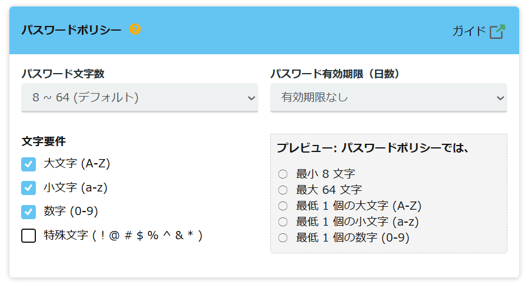528x284 pixels.
Task: Enable the 特殊文字 checkbox
Action: (x=29, y=236)
